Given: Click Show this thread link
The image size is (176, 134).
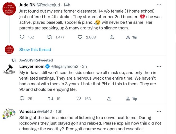Looking at the screenshot, I should [x=35, y=50].
